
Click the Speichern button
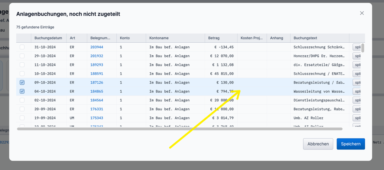point(351,144)
